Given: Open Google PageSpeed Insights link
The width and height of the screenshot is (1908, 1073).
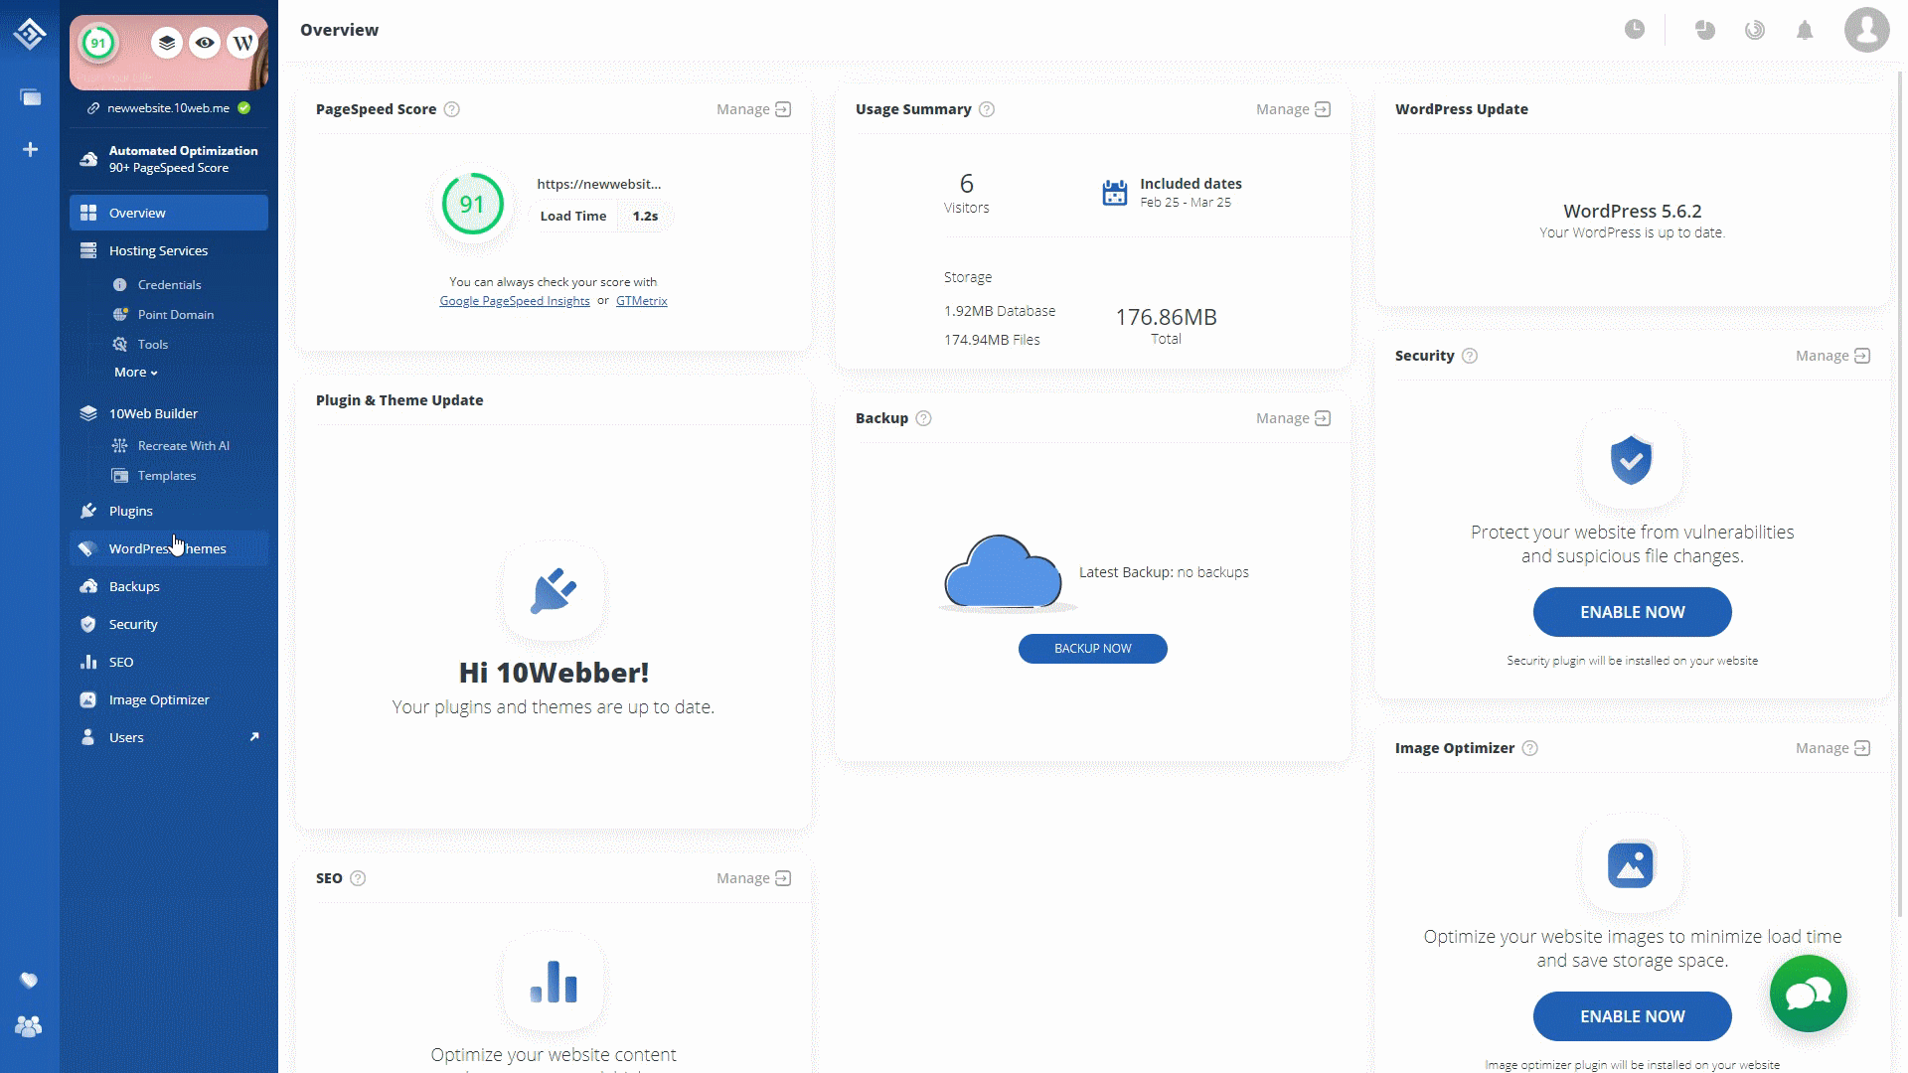Looking at the screenshot, I should click(x=515, y=301).
